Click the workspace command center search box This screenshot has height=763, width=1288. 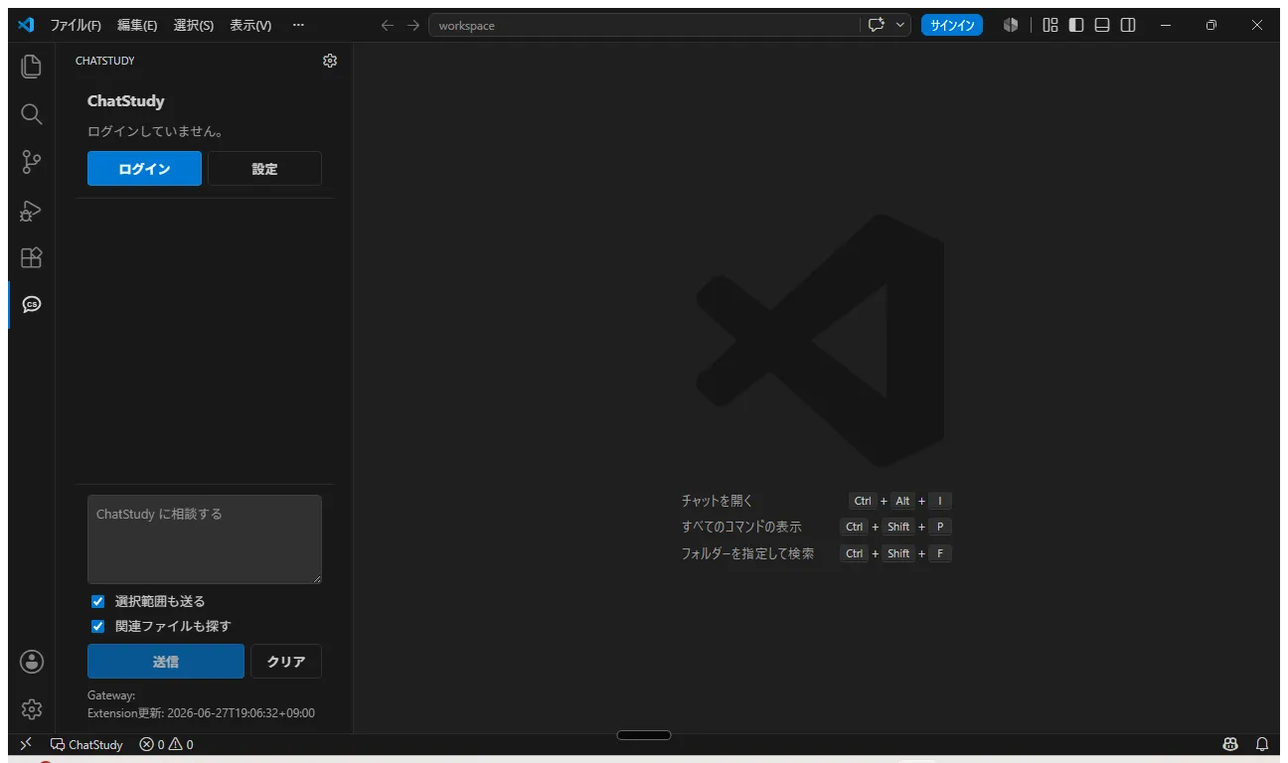644,26
